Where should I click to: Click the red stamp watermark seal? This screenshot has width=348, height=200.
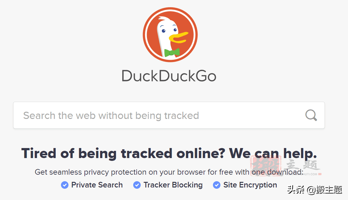coord(266,166)
